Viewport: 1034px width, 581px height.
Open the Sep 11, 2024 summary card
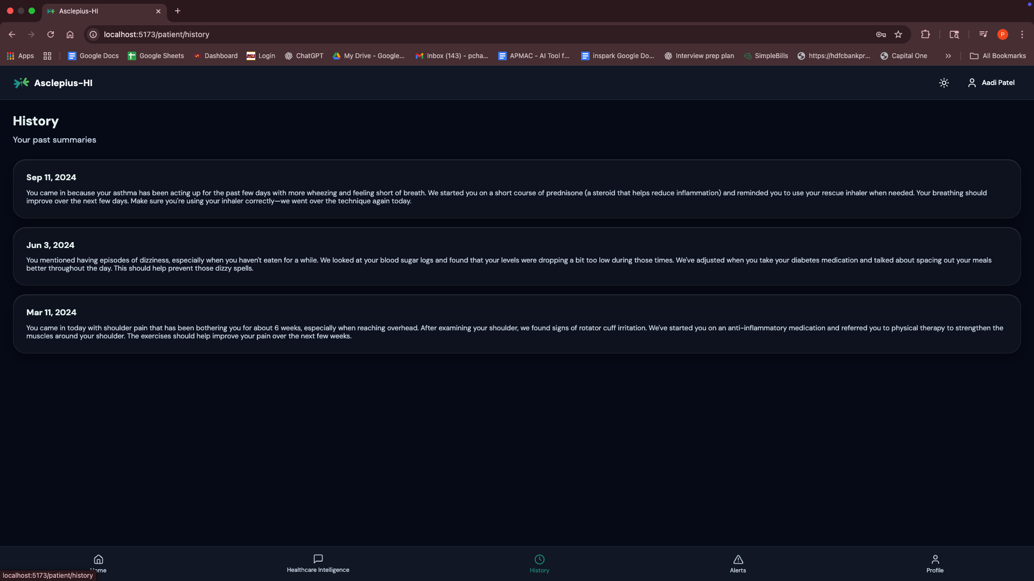516,189
